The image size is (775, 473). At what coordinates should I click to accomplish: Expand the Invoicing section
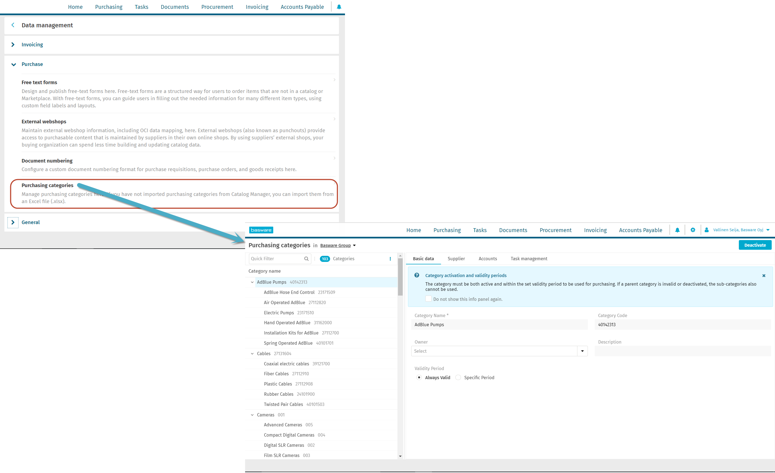click(13, 45)
